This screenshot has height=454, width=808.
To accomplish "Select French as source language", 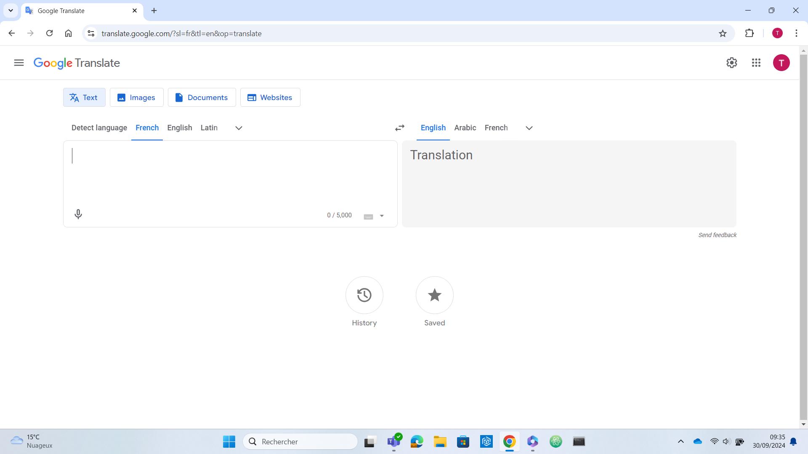I will coord(147,127).
